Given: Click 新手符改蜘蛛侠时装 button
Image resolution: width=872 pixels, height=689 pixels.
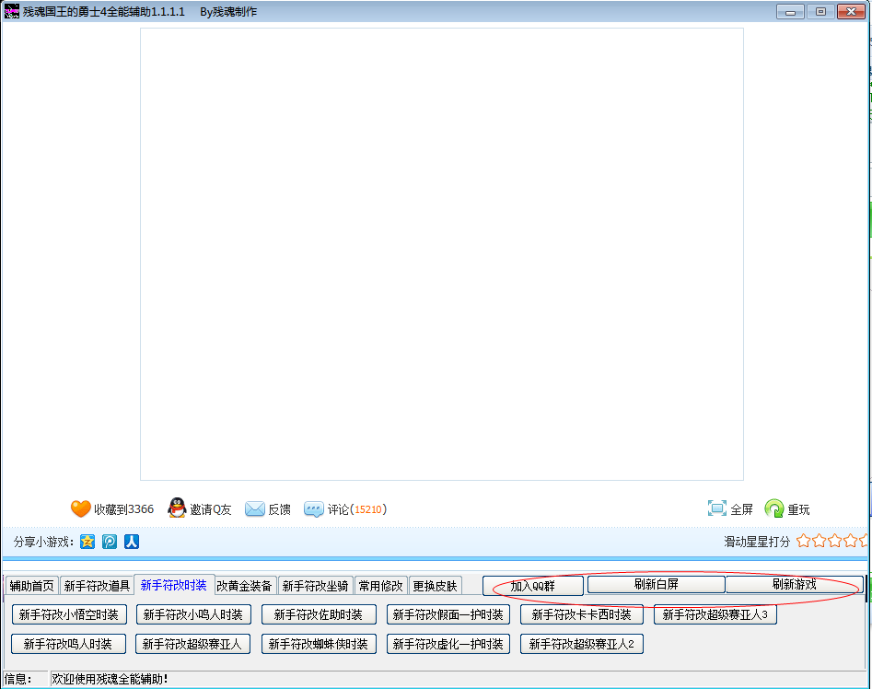Looking at the screenshot, I should (319, 644).
